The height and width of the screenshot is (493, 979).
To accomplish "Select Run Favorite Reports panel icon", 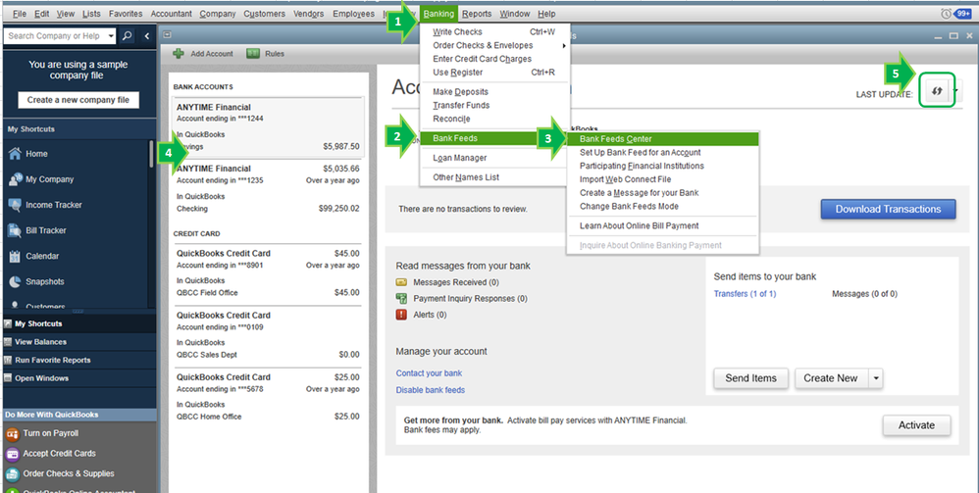I will coord(8,360).
